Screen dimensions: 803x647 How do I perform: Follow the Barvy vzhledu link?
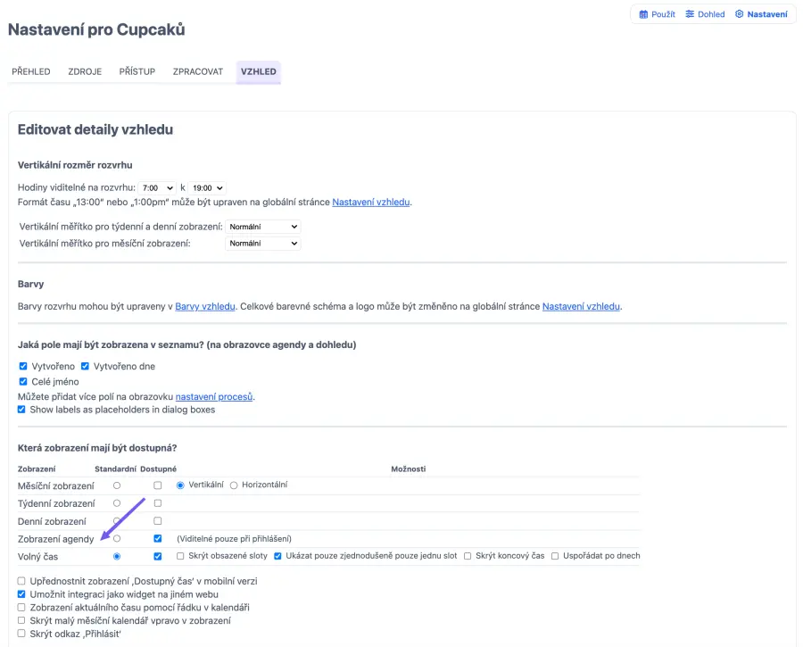[x=205, y=306]
